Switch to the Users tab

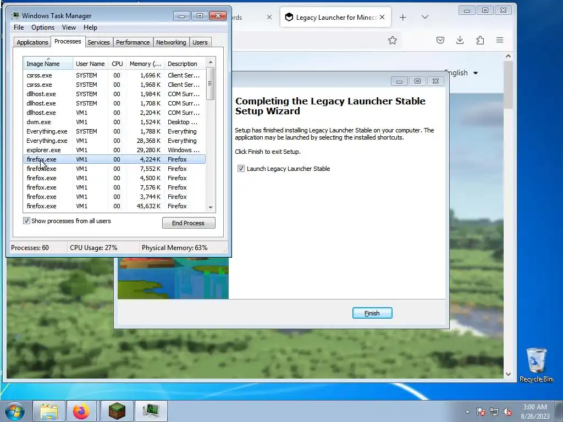pos(200,42)
